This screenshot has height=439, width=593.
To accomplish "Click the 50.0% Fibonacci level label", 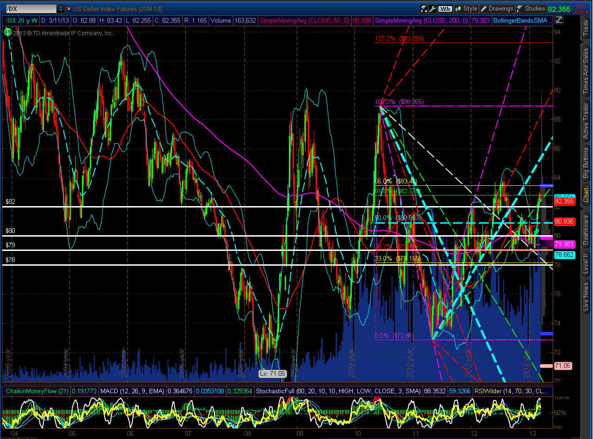I will tap(397, 218).
